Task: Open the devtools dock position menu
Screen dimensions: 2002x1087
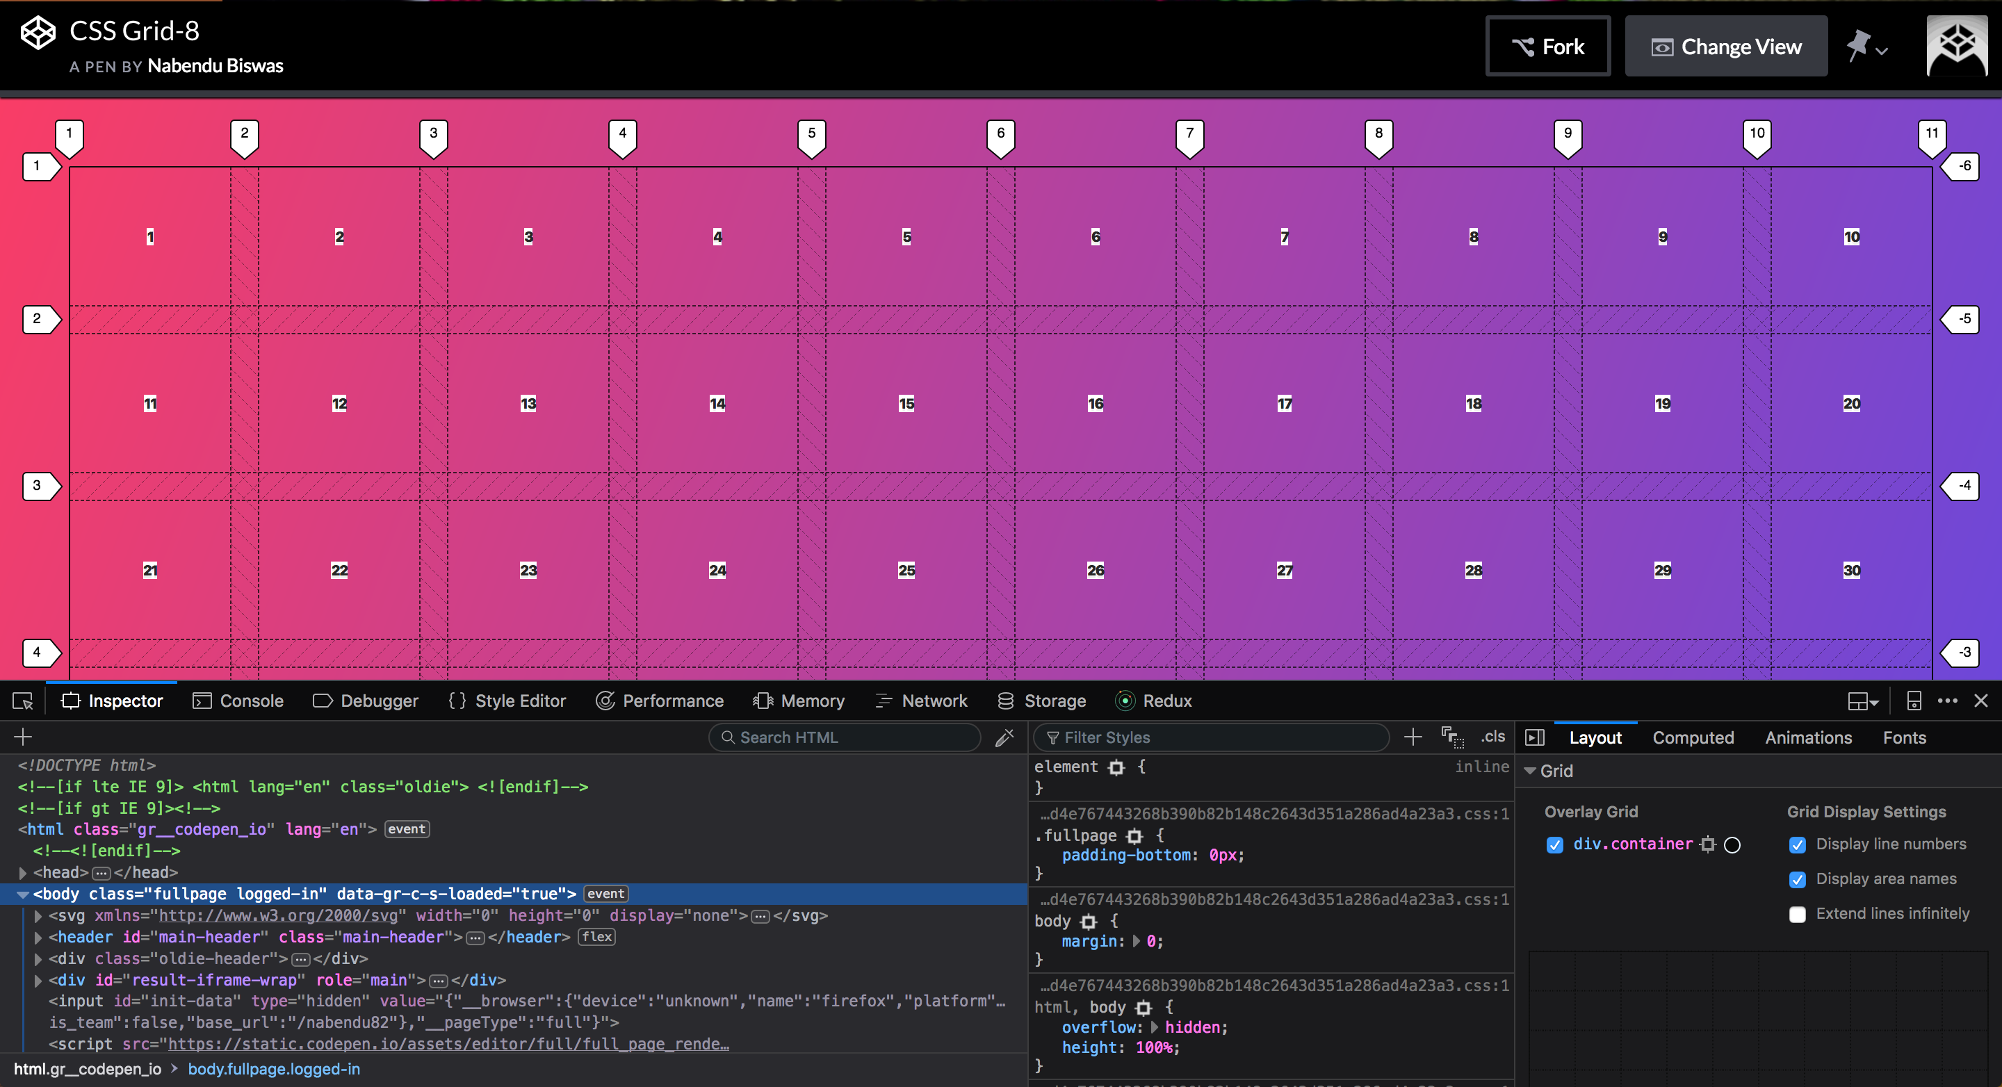Action: 1863,702
